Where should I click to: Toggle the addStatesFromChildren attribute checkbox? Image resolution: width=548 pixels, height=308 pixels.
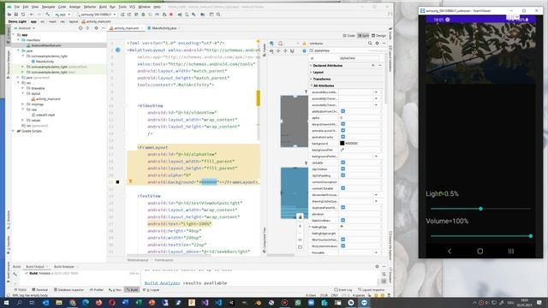342,111
